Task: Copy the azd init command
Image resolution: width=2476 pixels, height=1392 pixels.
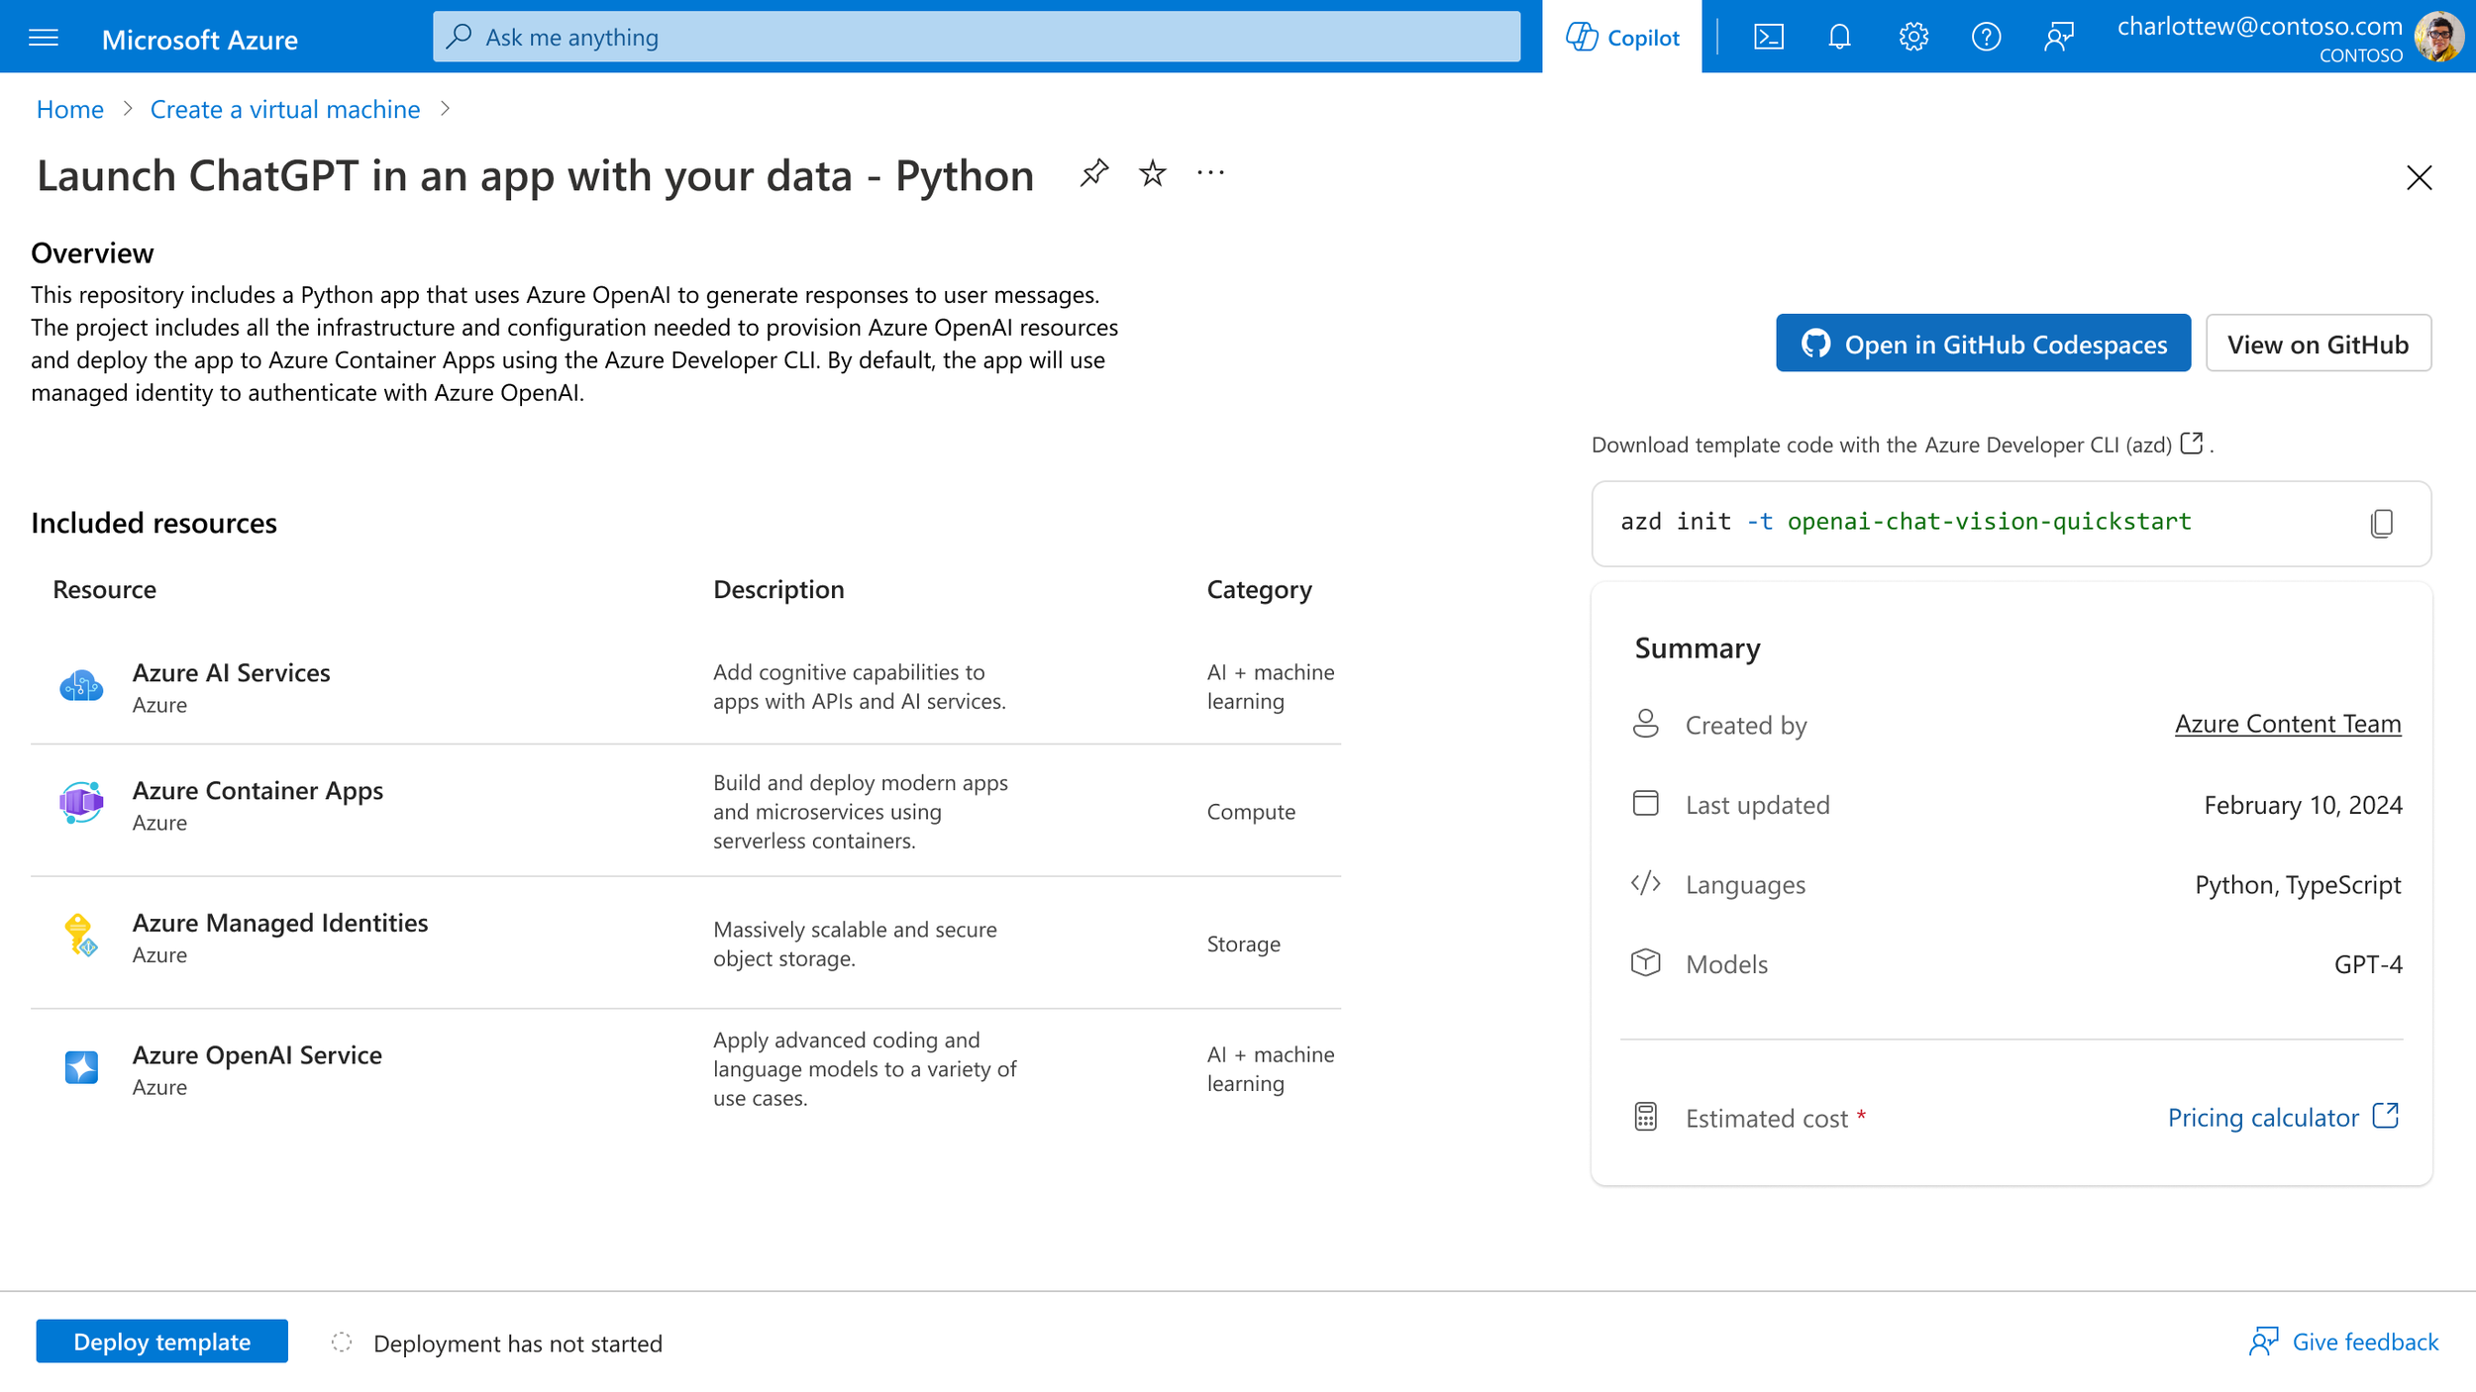Action: point(2380,524)
